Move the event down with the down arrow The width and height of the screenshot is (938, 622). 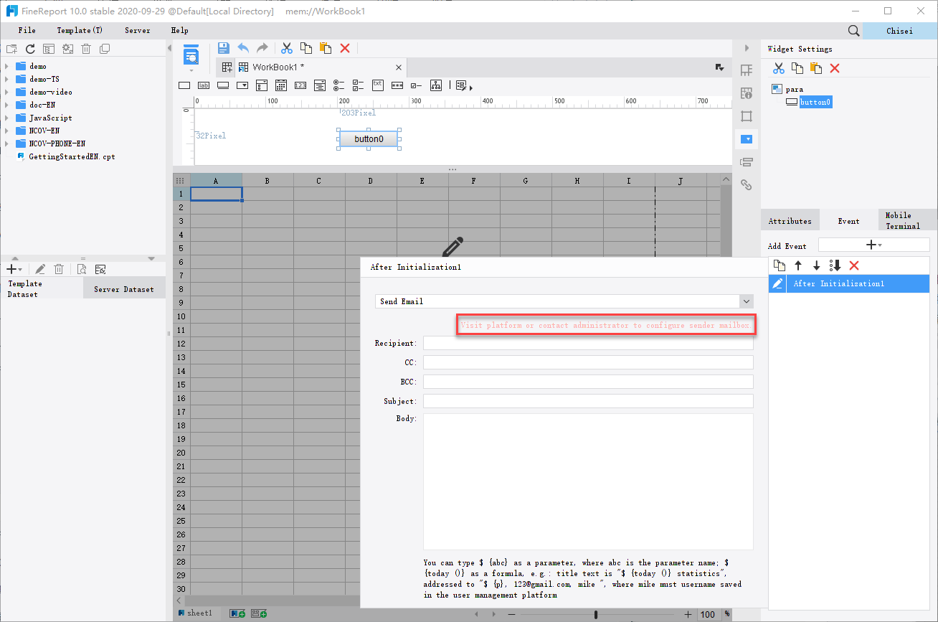pyautogui.click(x=816, y=265)
